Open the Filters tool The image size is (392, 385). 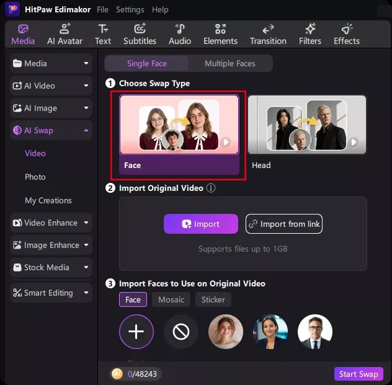310,35
